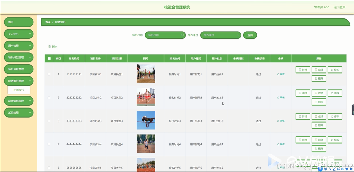This screenshot has height=172, width=354.
Task: Click 删除 for 项目名称4 row
Action: point(319,148)
